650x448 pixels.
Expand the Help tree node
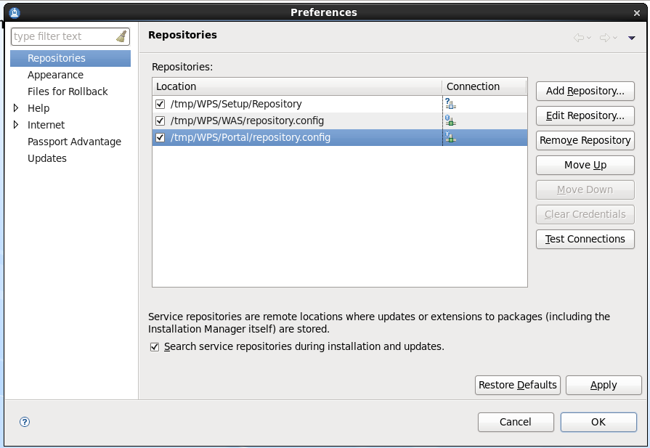(x=17, y=108)
